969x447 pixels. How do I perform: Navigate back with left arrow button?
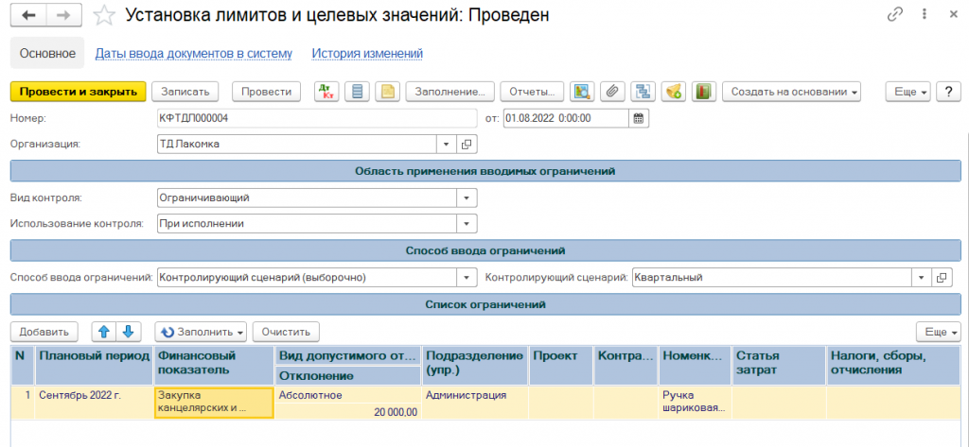pos(28,16)
